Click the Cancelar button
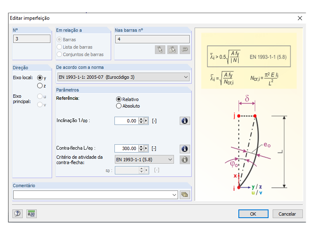 [x=288, y=214]
